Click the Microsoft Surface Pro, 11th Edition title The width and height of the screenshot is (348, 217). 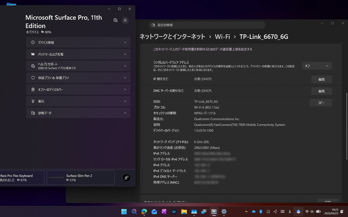coord(64,21)
